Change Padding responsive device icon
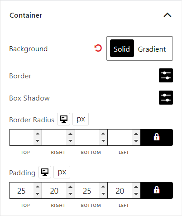This screenshot has width=182, height=216. [x=45, y=172]
